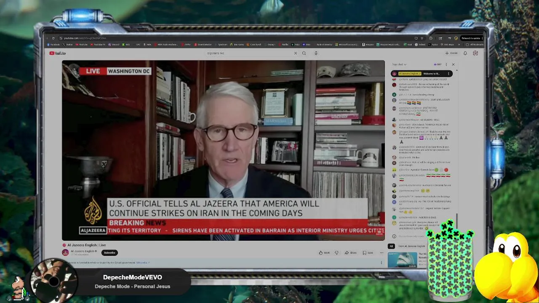539x303 pixels.
Task: Click Relaunch to update button
Action: point(470,38)
